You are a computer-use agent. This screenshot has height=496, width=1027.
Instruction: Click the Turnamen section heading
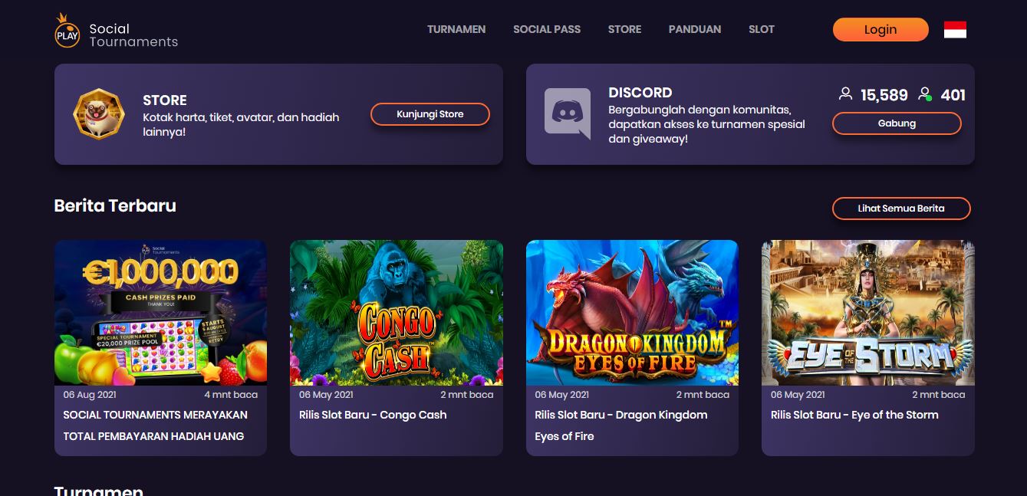(x=98, y=490)
